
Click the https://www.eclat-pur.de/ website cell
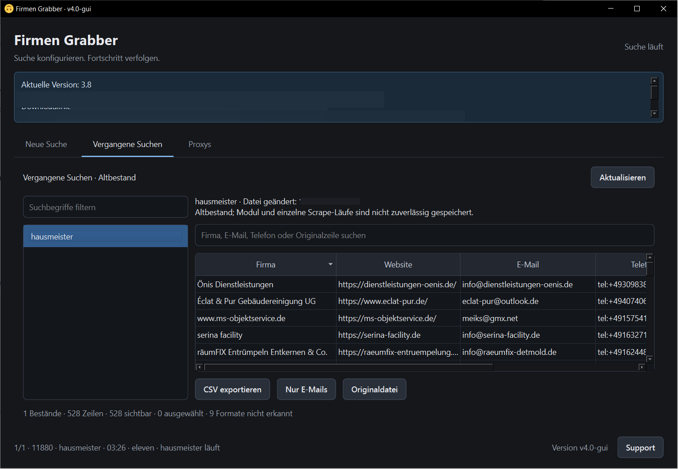398,301
